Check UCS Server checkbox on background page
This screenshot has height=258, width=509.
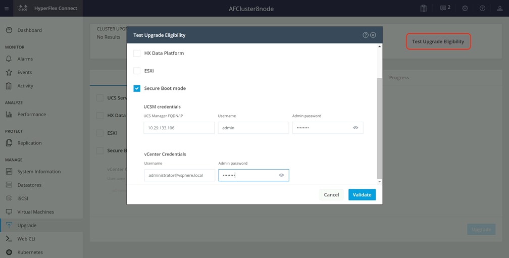(x=100, y=98)
